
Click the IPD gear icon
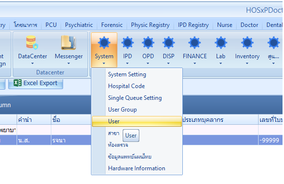click(x=128, y=43)
